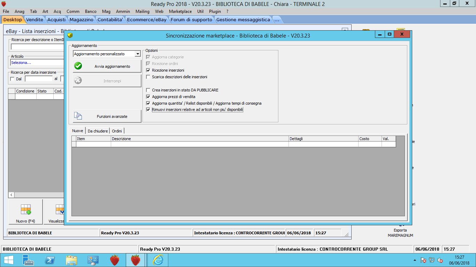Uncheck Ricezione inserzioni option

pos(148,70)
